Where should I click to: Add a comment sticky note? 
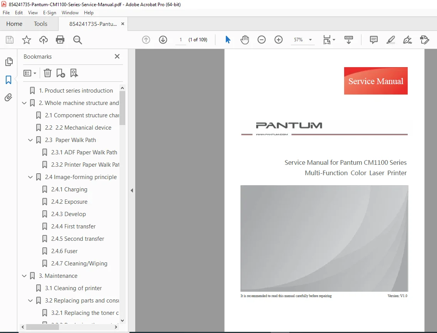pyautogui.click(x=374, y=40)
